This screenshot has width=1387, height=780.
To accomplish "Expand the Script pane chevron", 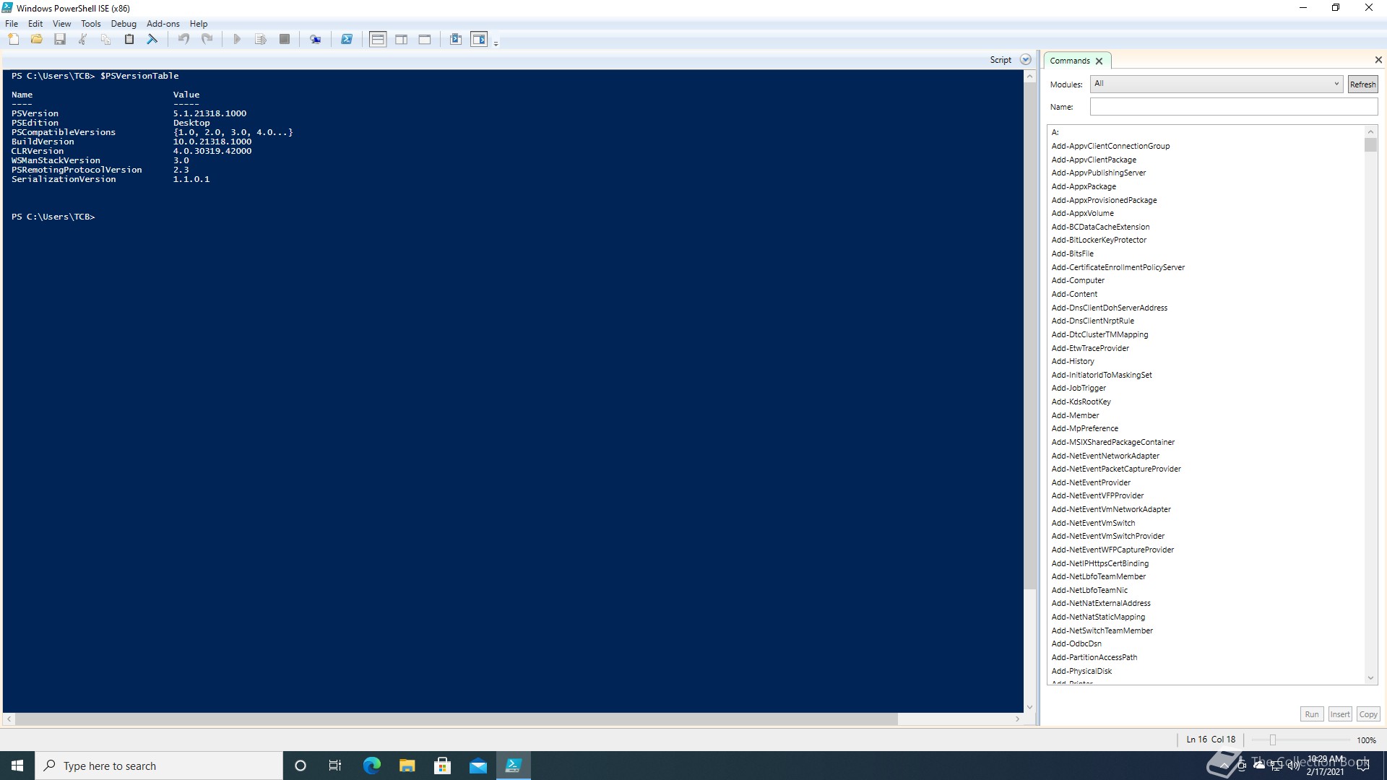I will (1025, 59).
